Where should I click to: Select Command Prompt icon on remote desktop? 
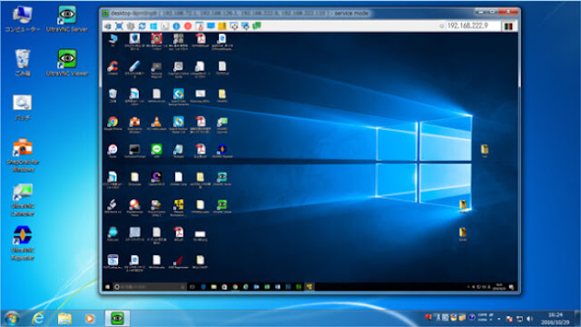pyautogui.click(x=134, y=151)
